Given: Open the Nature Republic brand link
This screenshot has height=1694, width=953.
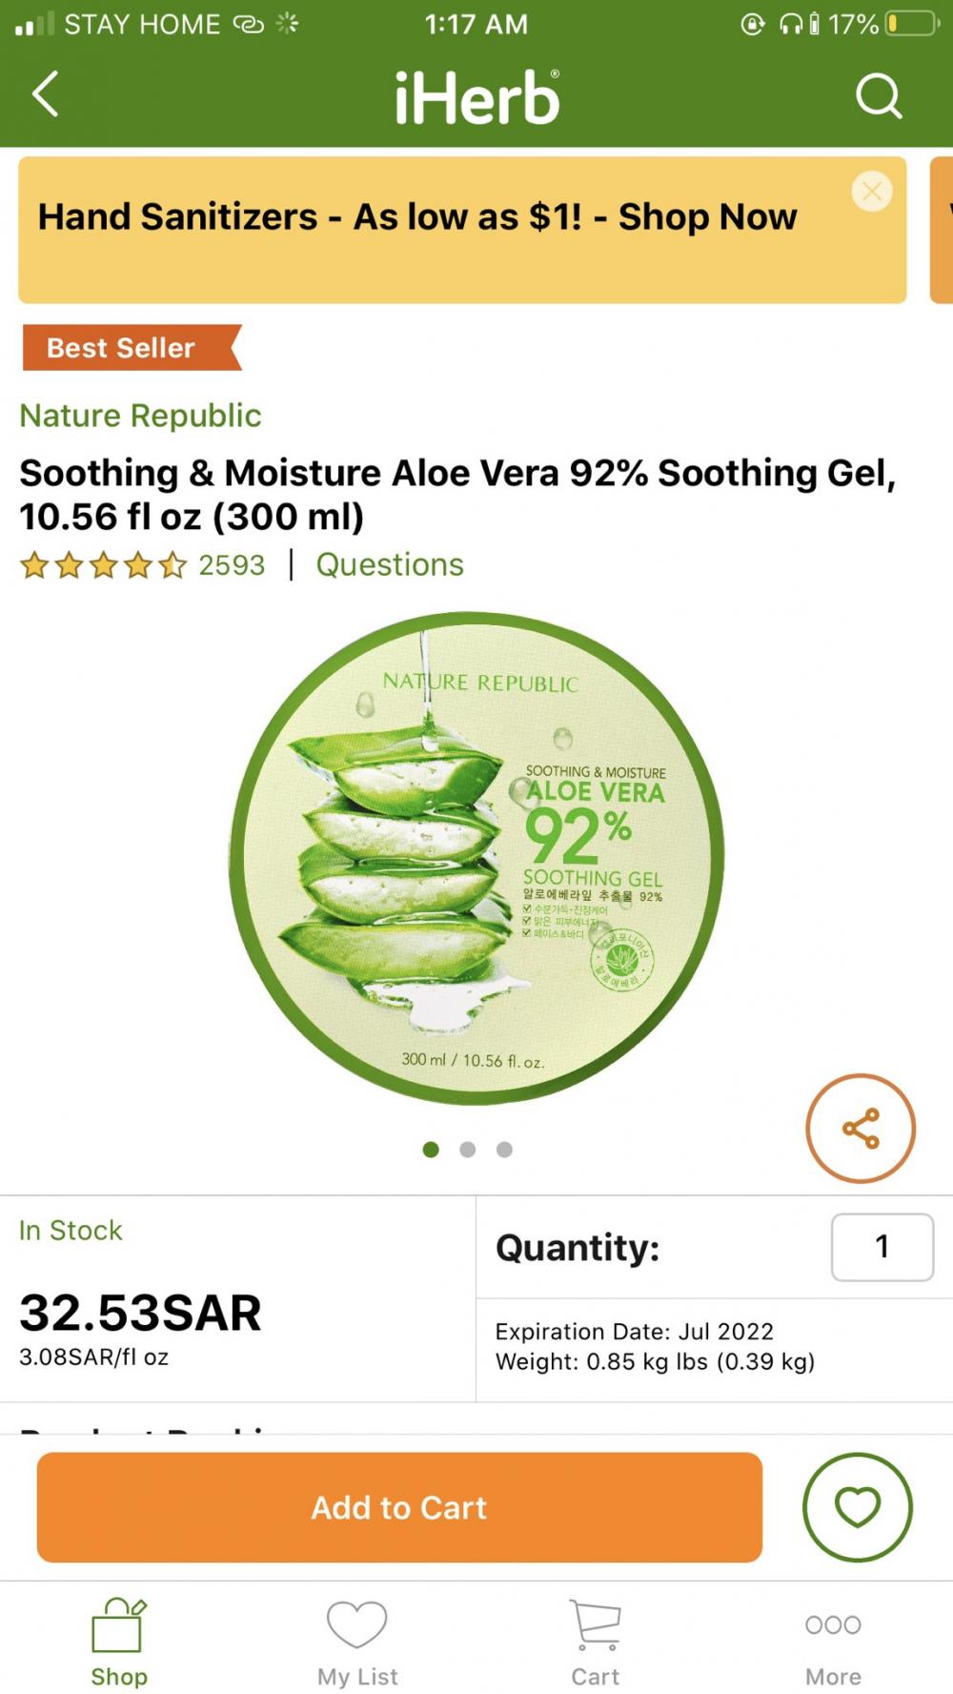Looking at the screenshot, I should coord(140,416).
